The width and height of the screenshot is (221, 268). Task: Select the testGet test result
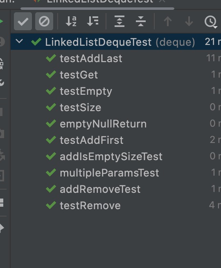pyautogui.click(x=116, y=75)
